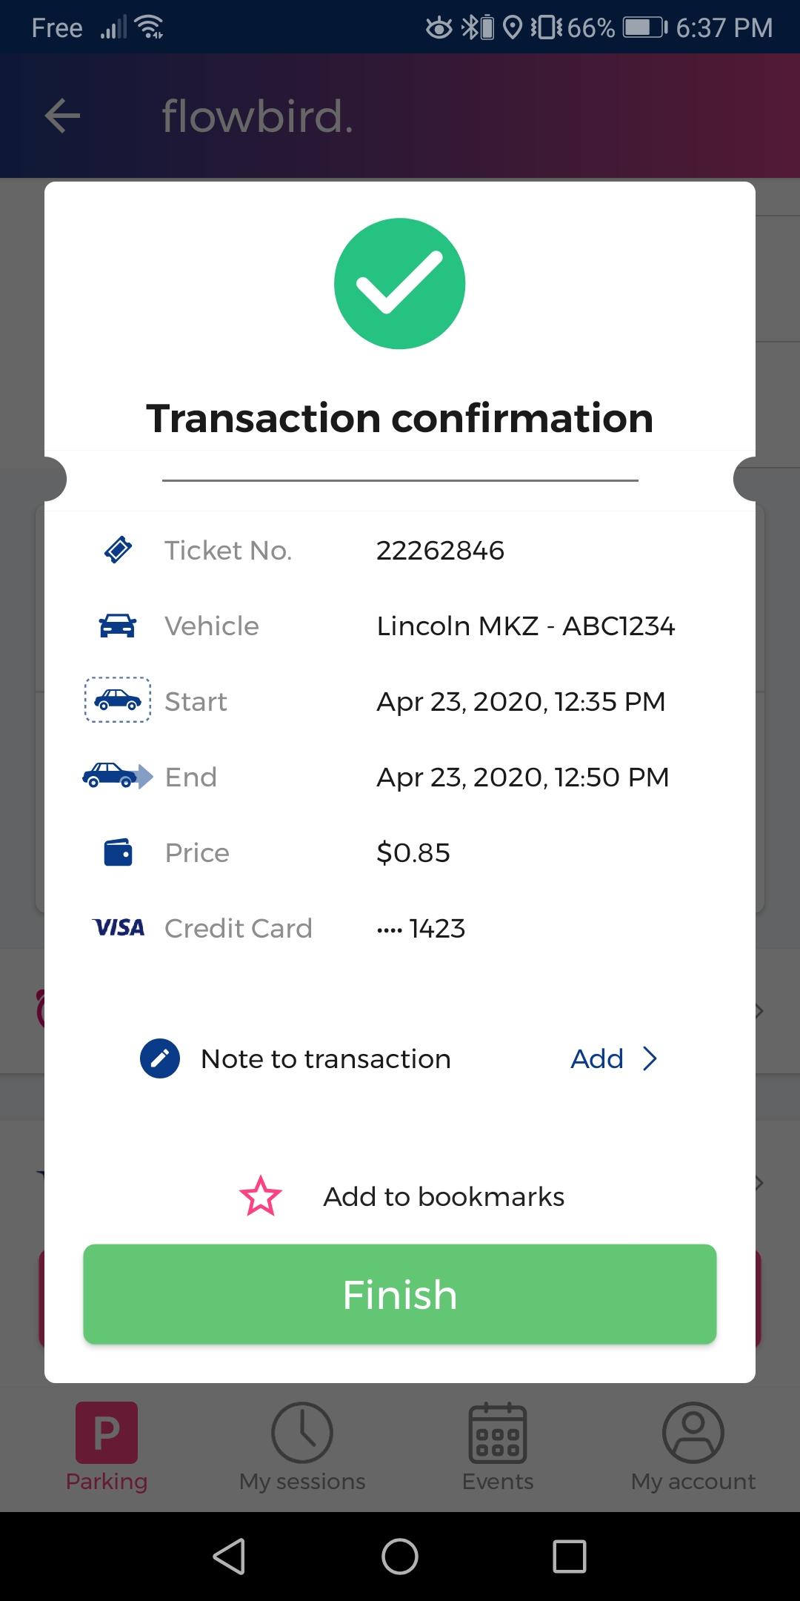Tap the Android recent apps square
This screenshot has width=800, height=1601.
pos(570,1556)
